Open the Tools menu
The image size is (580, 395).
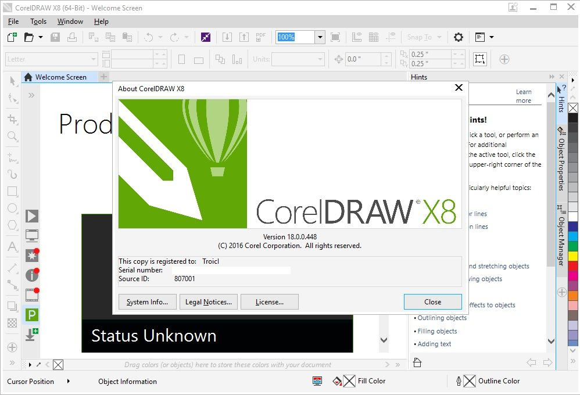pyautogui.click(x=38, y=21)
